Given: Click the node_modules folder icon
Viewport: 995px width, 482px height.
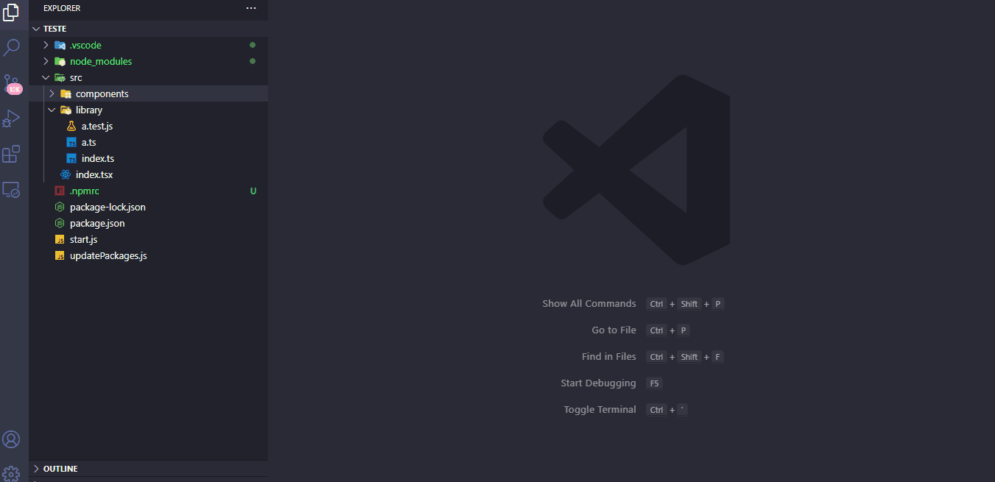Looking at the screenshot, I should tap(60, 61).
